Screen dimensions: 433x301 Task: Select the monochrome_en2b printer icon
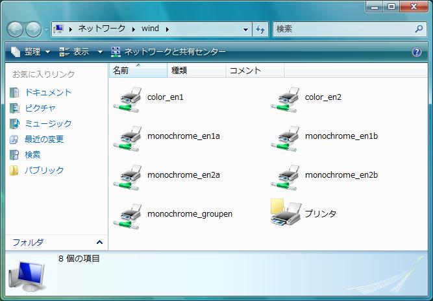285,177
